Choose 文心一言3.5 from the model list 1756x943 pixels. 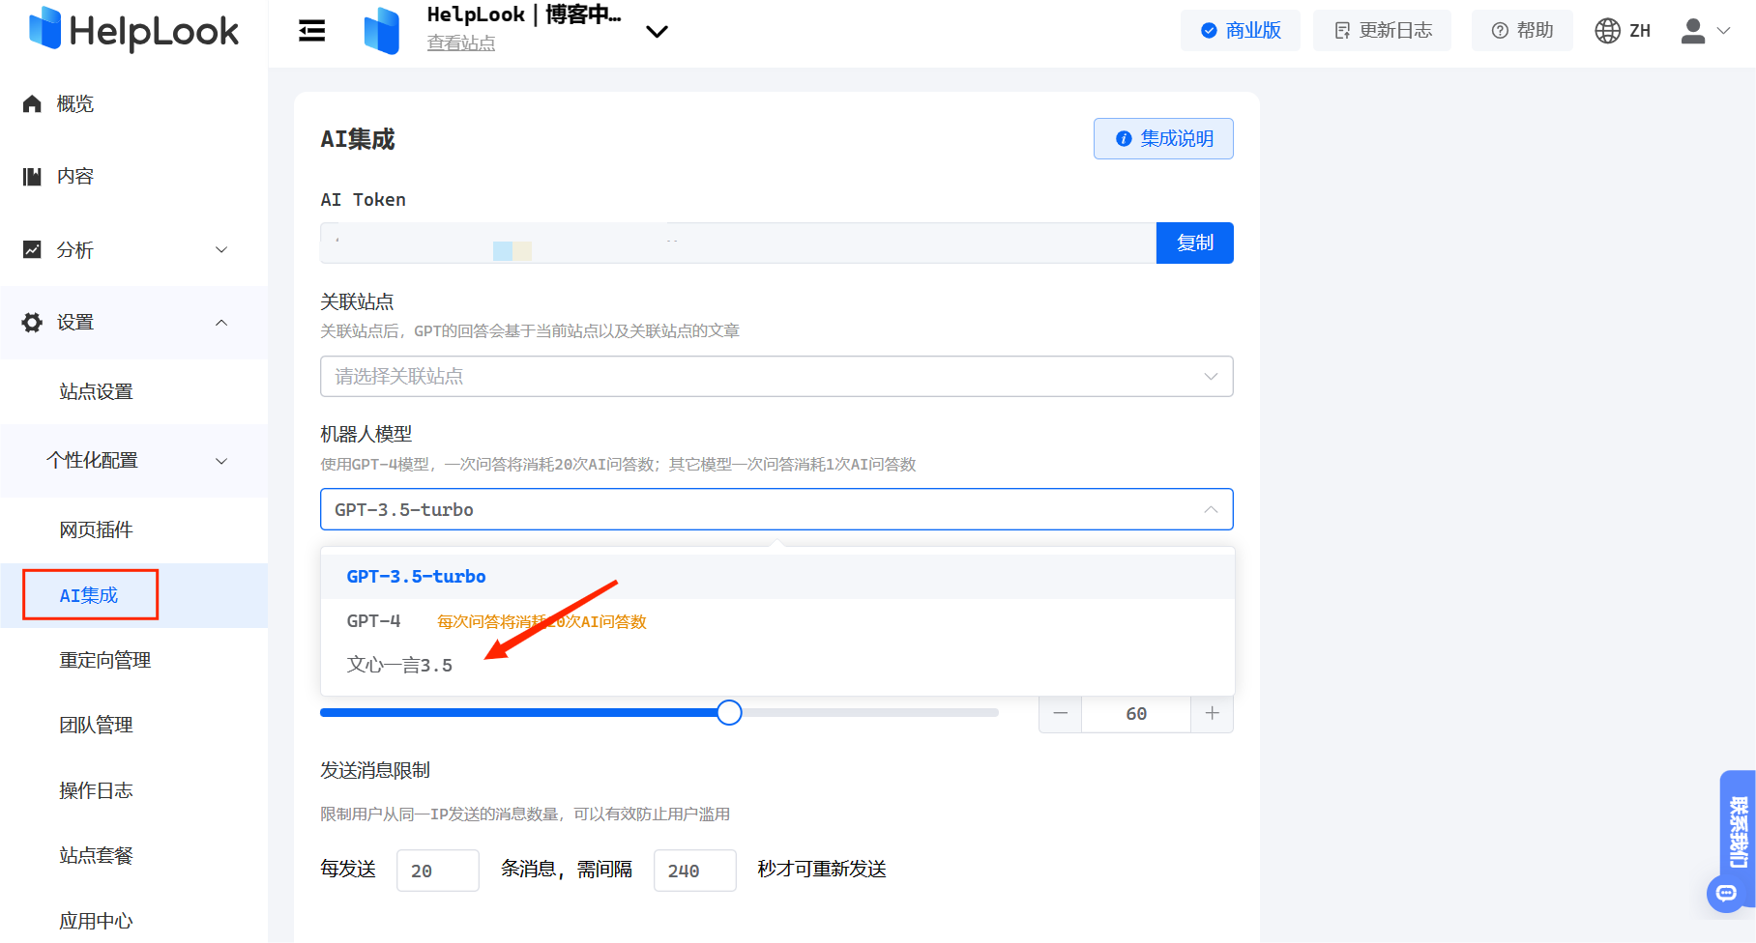777,666
